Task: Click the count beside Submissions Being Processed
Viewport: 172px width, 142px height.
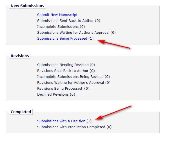Action: [x=91, y=39]
